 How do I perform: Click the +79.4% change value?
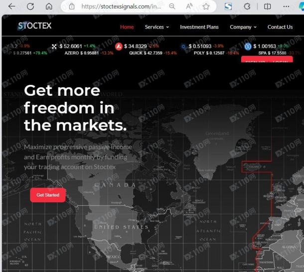tap(40, 53)
